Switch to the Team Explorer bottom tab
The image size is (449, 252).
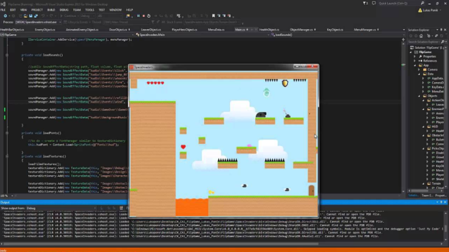point(427,196)
